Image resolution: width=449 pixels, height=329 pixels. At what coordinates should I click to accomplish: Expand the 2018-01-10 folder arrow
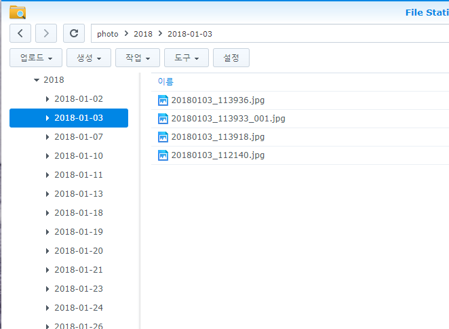(47, 156)
